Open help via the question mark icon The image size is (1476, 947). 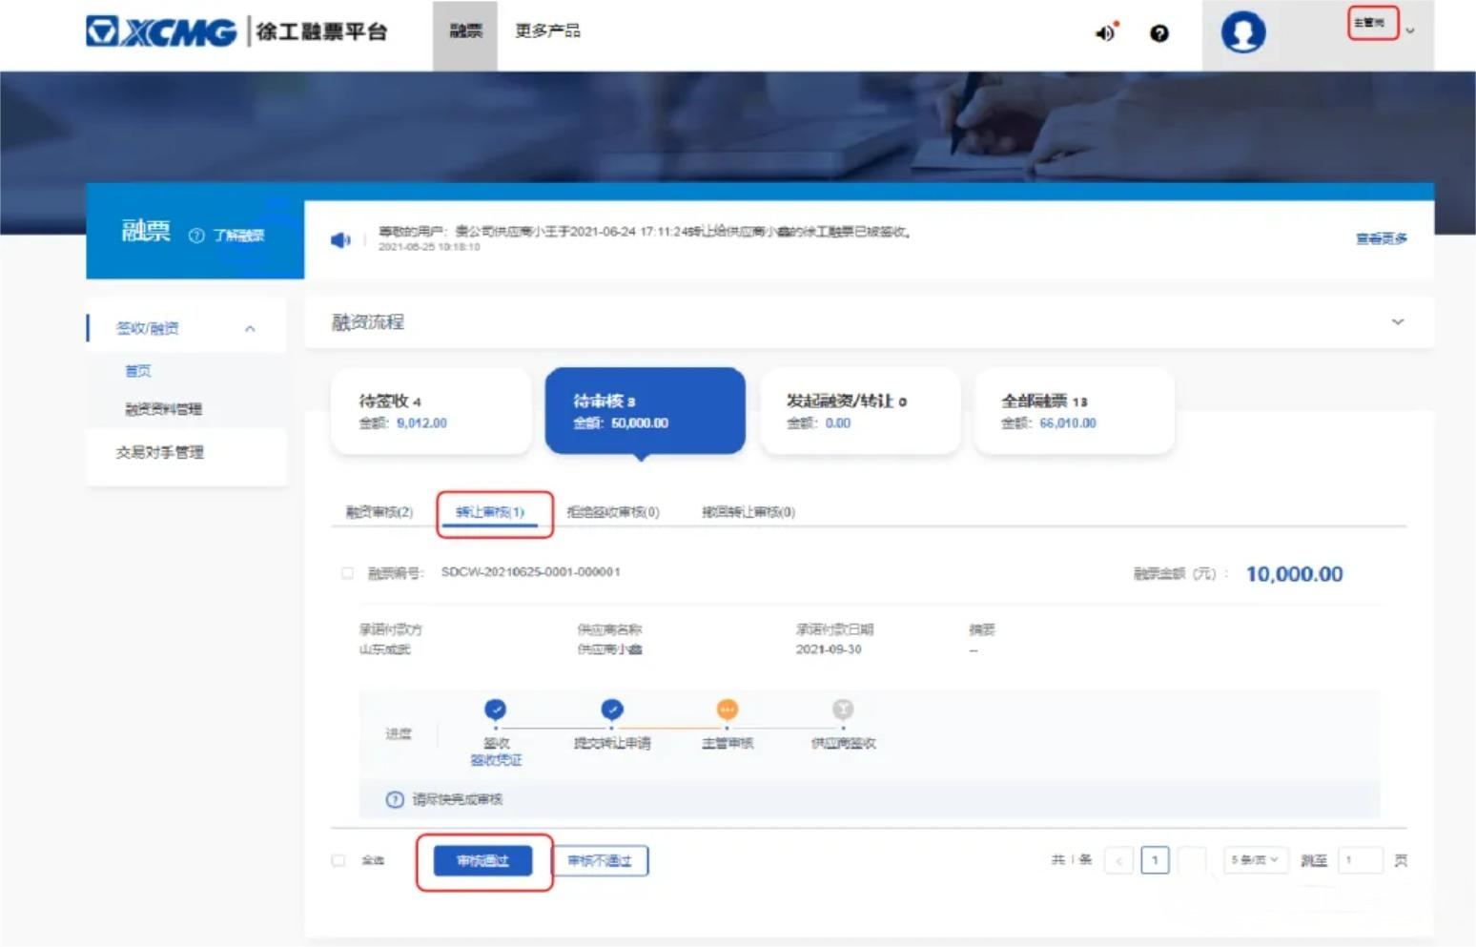1158,33
